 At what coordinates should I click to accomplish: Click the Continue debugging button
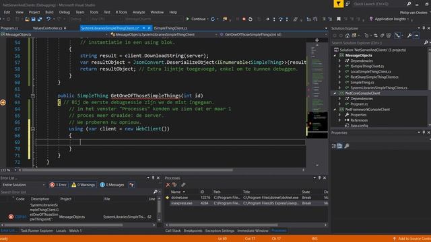[196, 19]
